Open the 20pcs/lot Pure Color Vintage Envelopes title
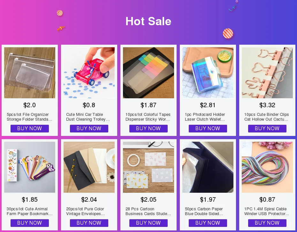297x232 pixels. [x=85, y=211]
